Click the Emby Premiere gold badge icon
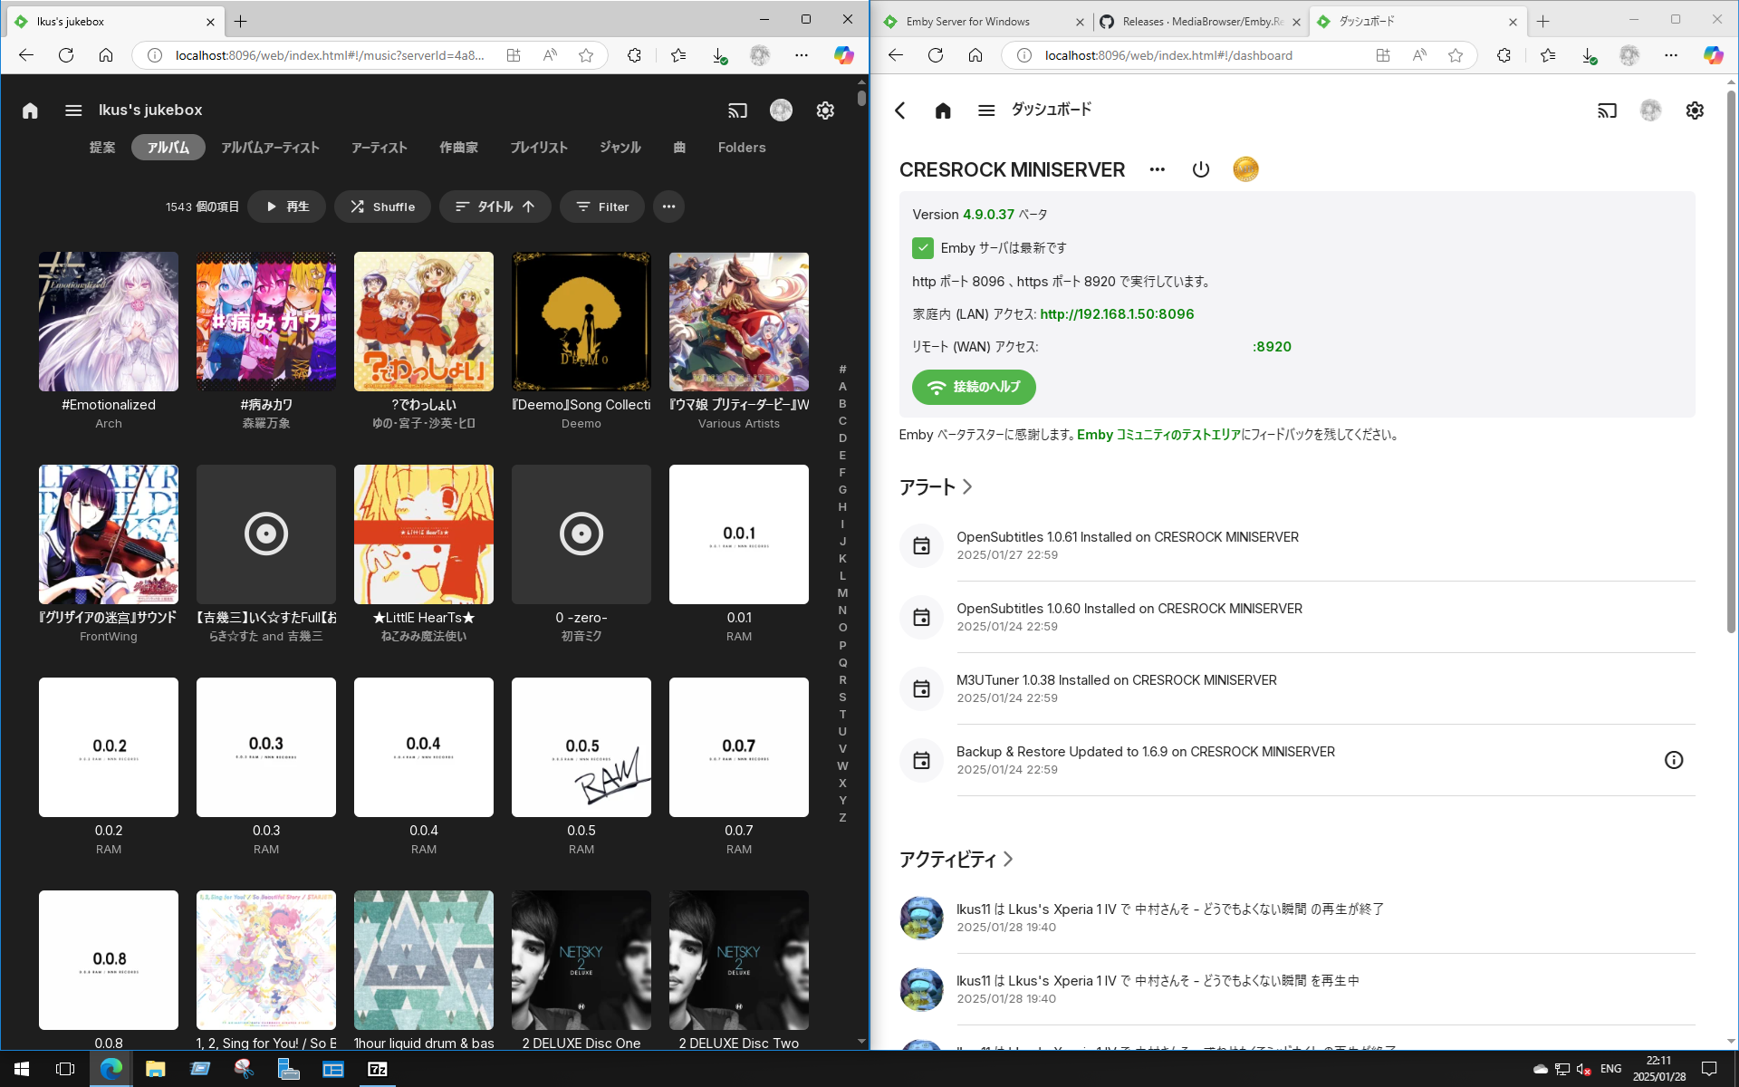 [x=1245, y=169]
